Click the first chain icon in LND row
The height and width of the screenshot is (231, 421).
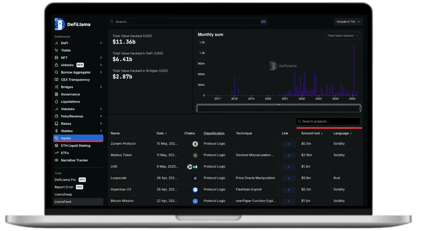pyautogui.click(x=190, y=167)
